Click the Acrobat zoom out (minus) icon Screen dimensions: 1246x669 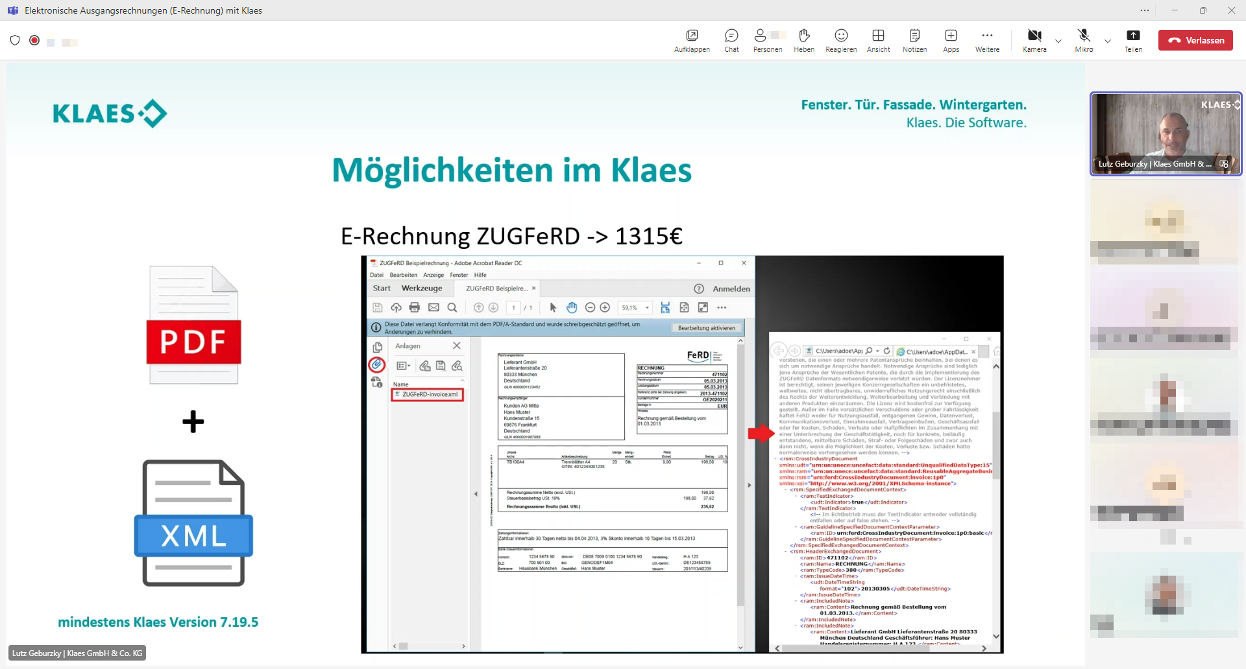click(590, 307)
